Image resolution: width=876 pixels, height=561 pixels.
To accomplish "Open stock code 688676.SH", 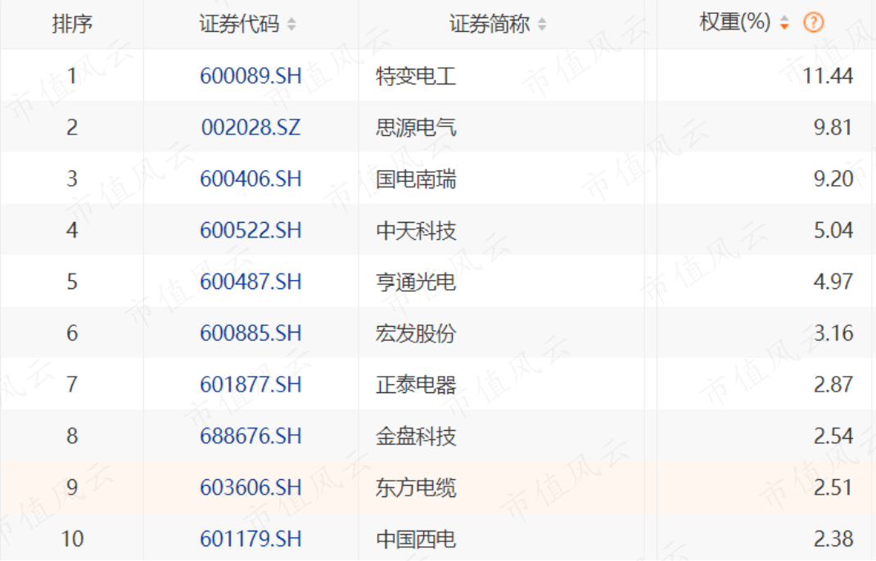I will [x=251, y=436].
